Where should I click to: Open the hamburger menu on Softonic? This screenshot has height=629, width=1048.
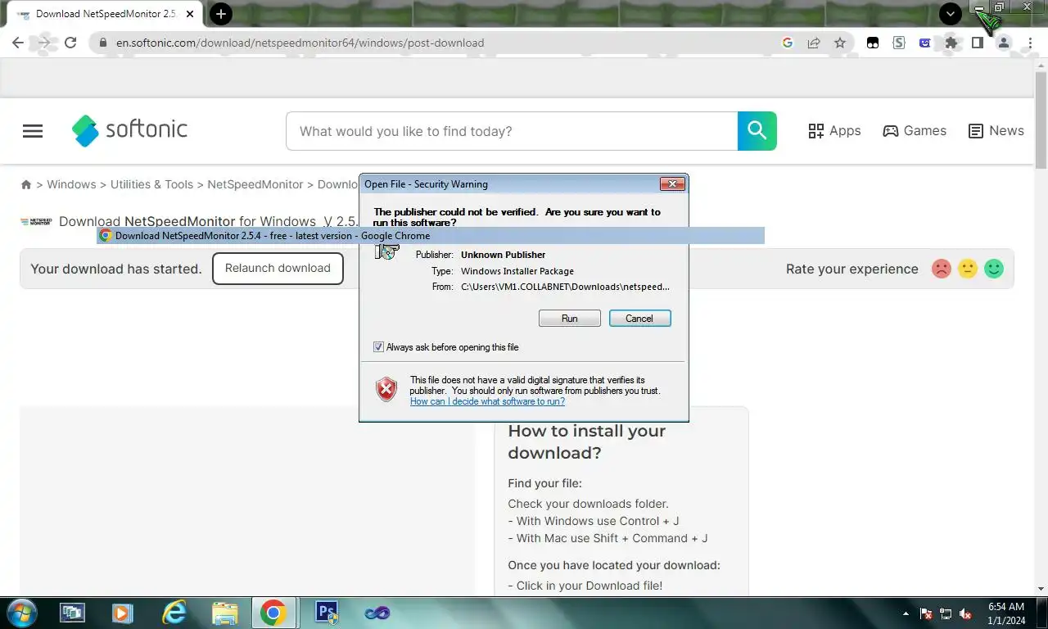click(33, 131)
